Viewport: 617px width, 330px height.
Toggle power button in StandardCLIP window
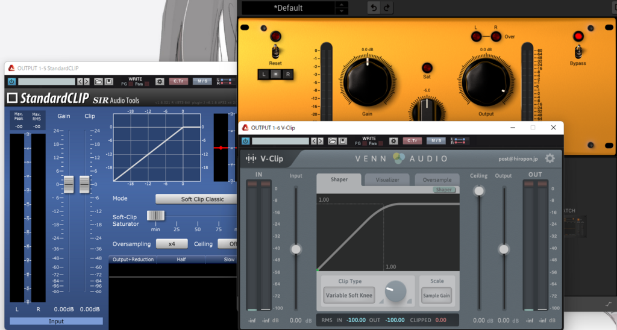11,82
